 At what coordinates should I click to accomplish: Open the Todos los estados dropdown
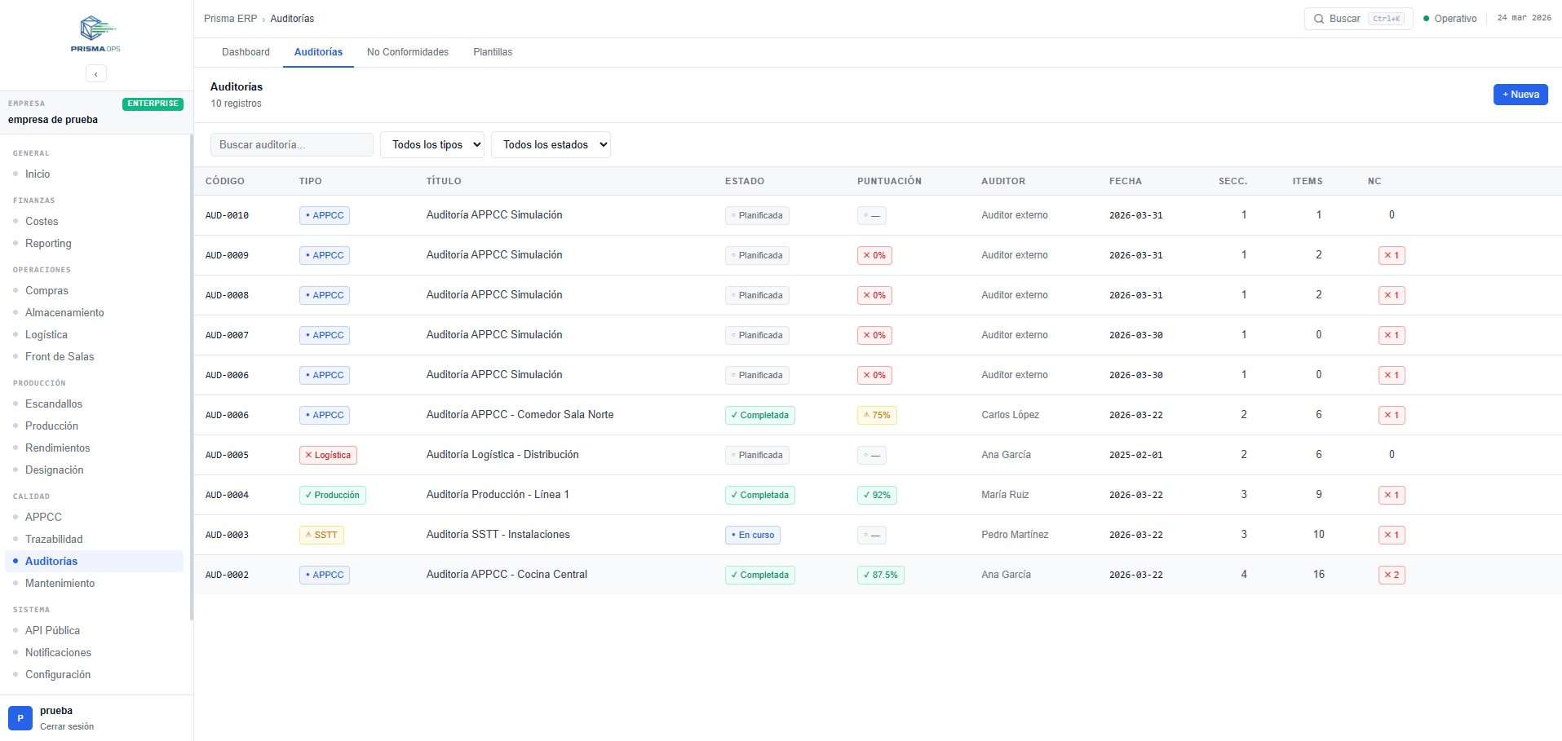point(551,145)
